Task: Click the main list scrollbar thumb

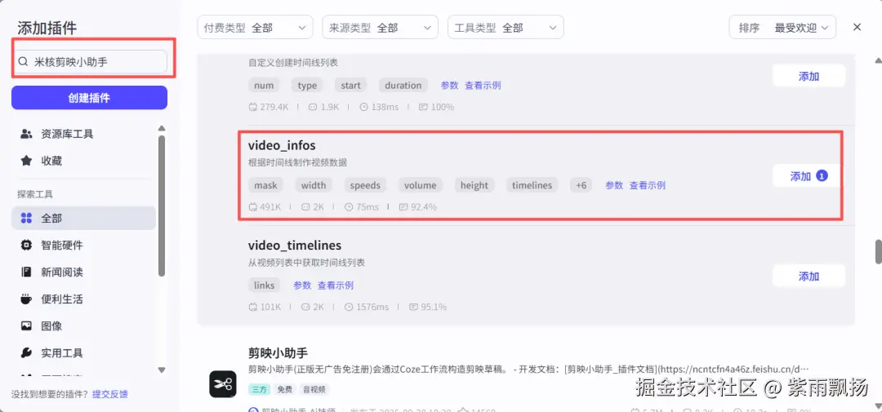Action: [x=878, y=252]
